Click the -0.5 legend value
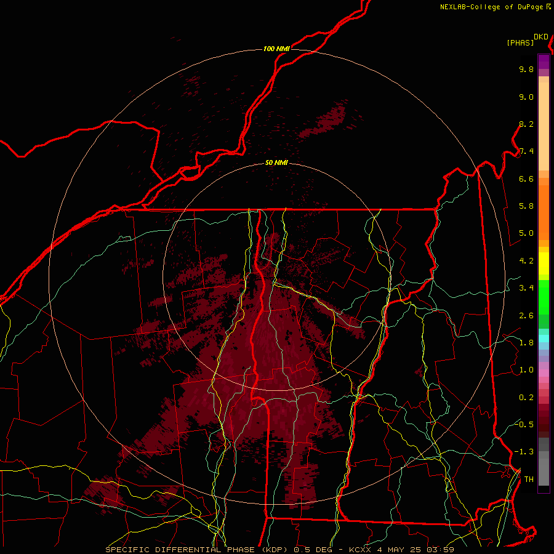 [x=524, y=425]
